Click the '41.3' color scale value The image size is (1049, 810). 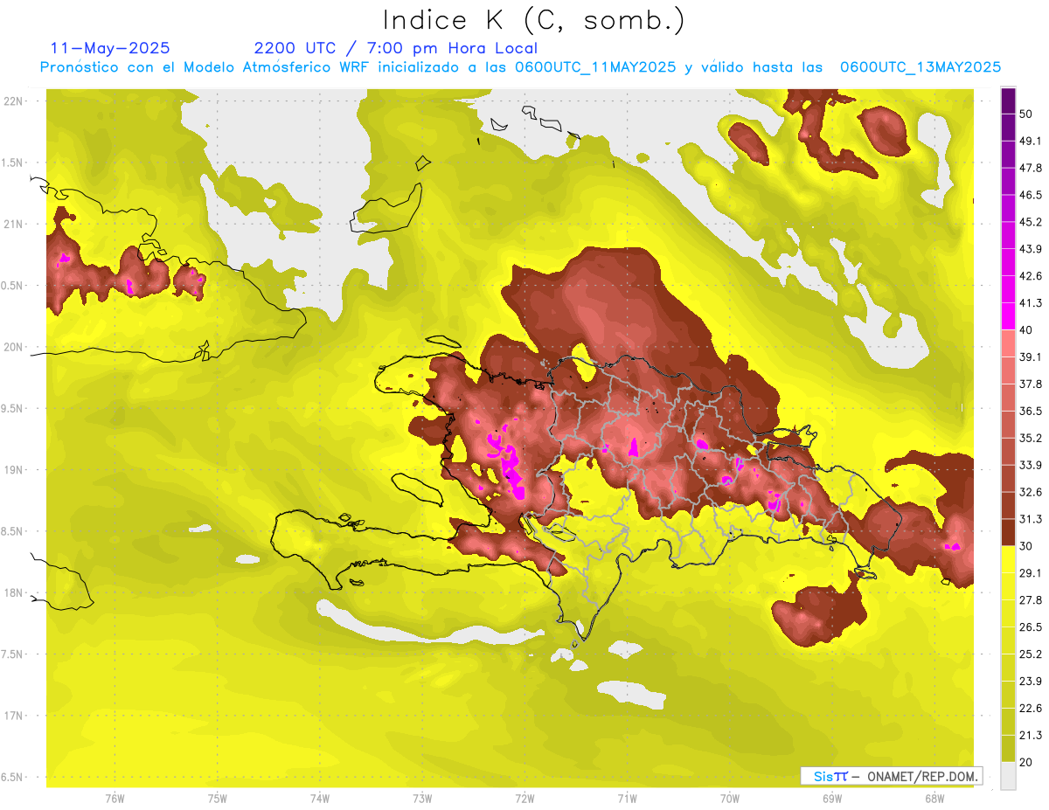point(1031,303)
